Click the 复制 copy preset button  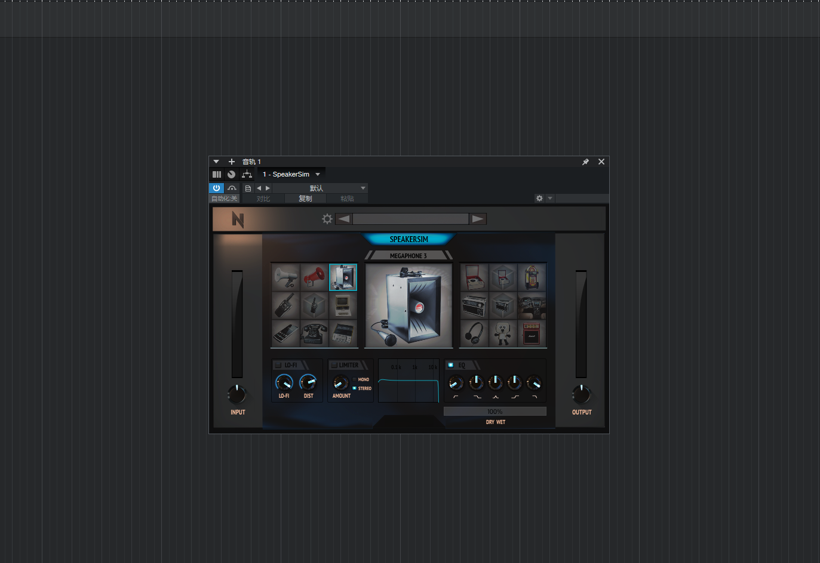coord(305,198)
